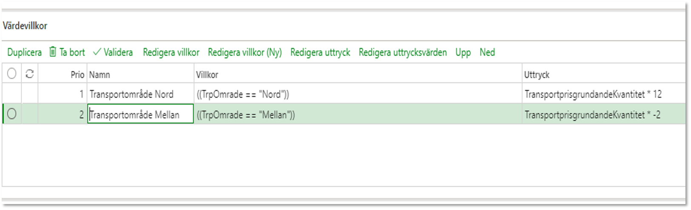Move row up with Upp

[x=463, y=52]
